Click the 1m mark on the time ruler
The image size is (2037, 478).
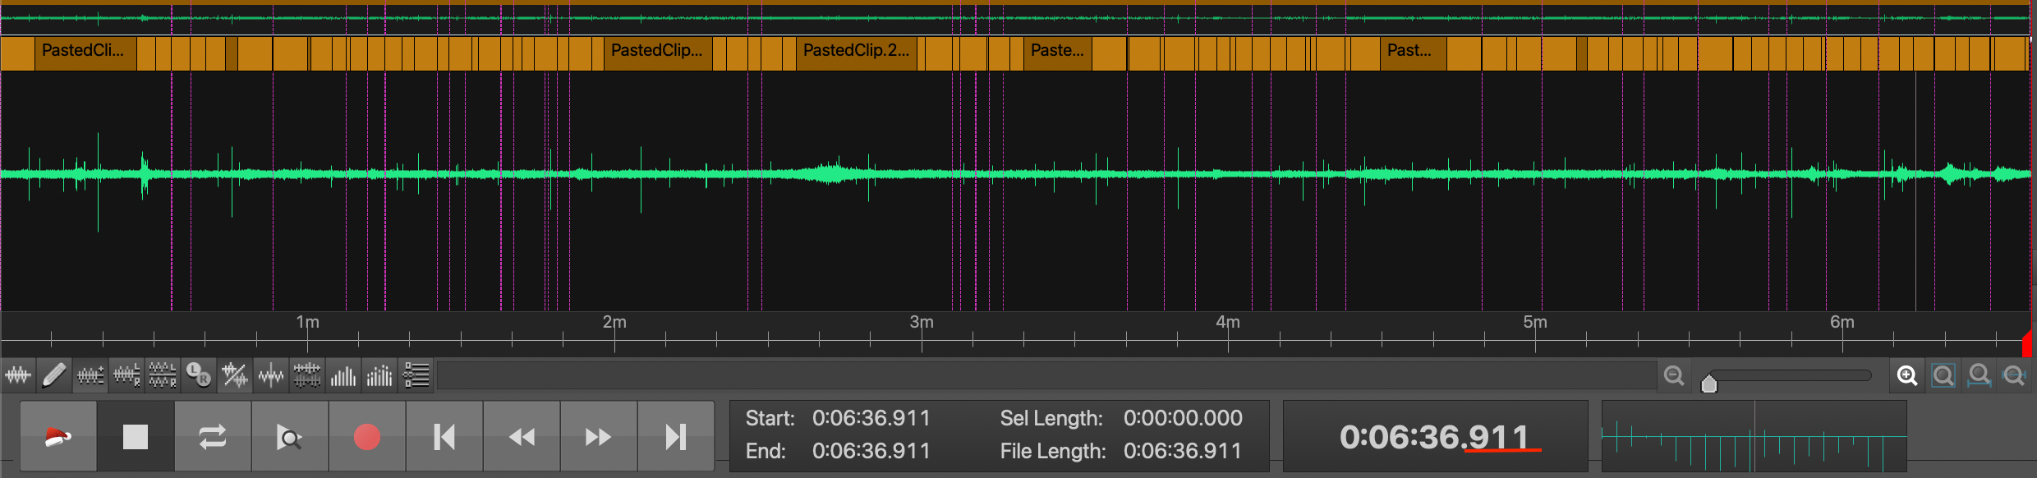click(x=308, y=323)
